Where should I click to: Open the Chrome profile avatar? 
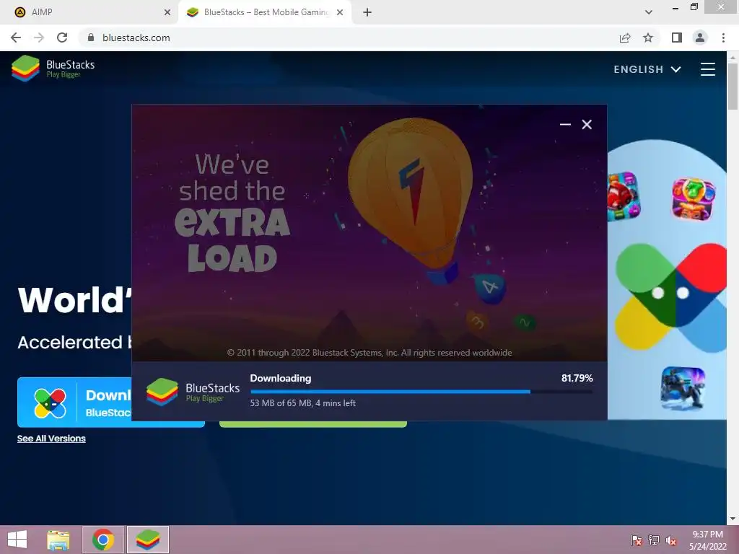700,38
